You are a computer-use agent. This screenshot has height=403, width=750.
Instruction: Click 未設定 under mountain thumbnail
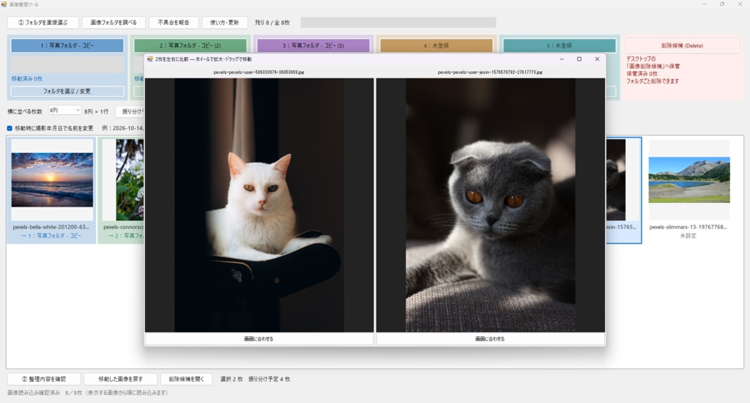tap(688, 235)
